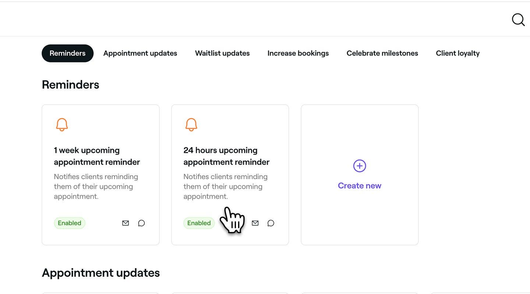
Task: Click email envelope icon on 1 week reminder
Action: (x=126, y=223)
